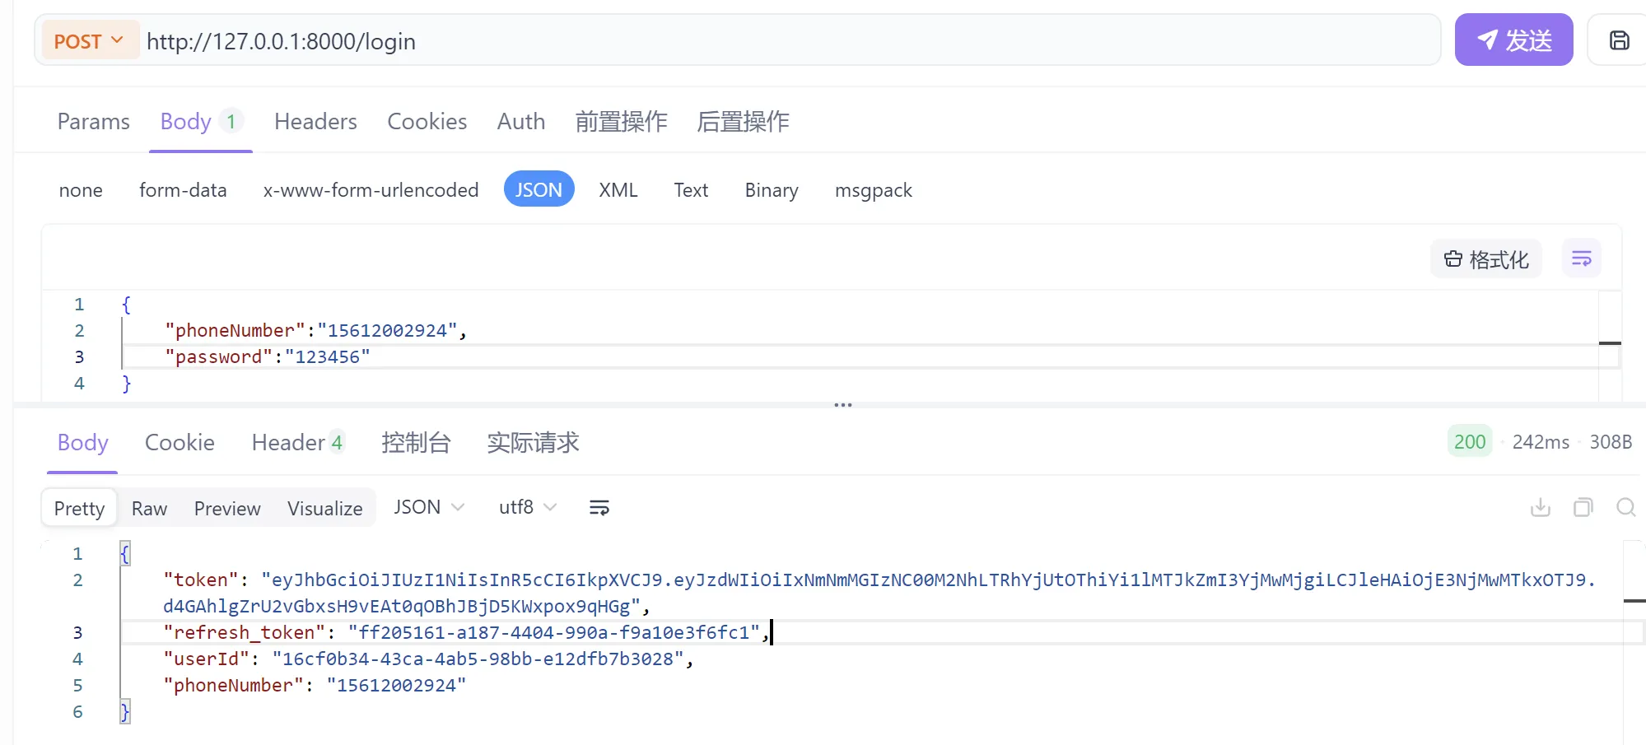This screenshot has height=745, width=1646.
Task: Select the Text body type
Action: [691, 190]
